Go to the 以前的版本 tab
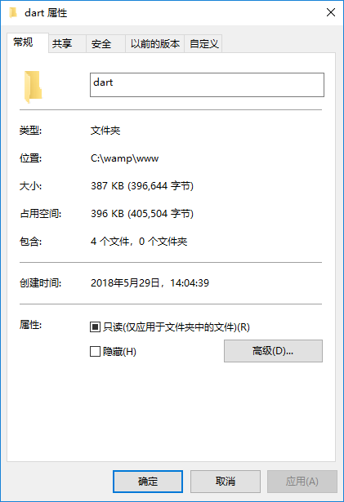 tap(155, 43)
